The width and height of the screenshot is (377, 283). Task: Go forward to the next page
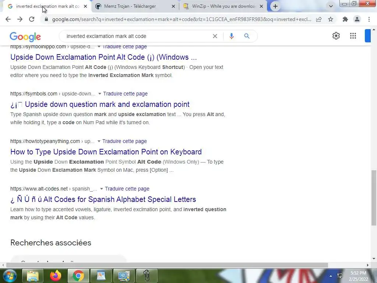20,19
